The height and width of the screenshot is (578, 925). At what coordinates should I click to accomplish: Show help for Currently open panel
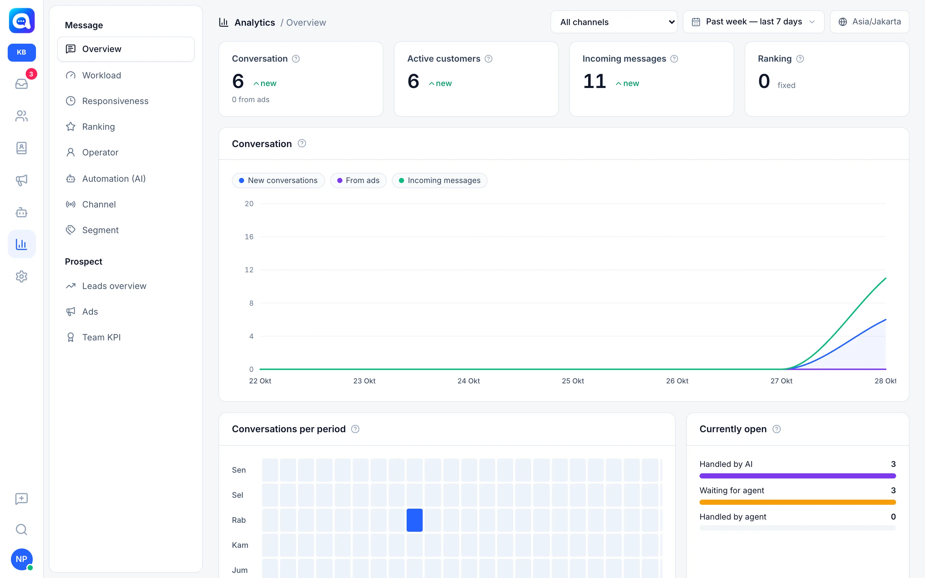tap(777, 429)
